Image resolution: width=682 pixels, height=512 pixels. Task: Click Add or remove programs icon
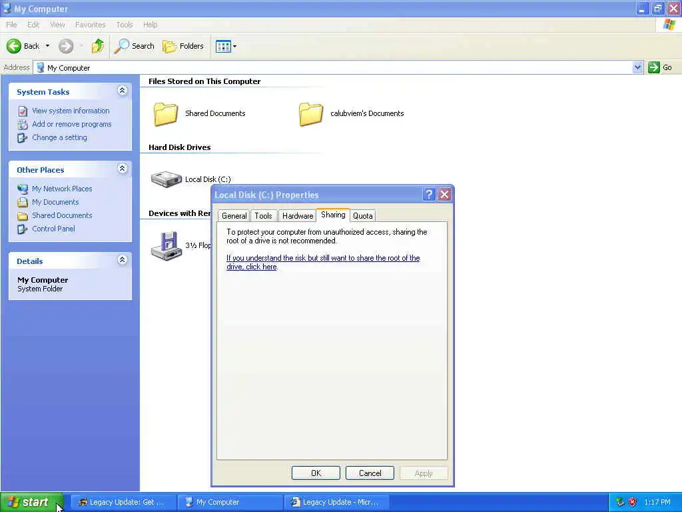pyautogui.click(x=23, y=125)
